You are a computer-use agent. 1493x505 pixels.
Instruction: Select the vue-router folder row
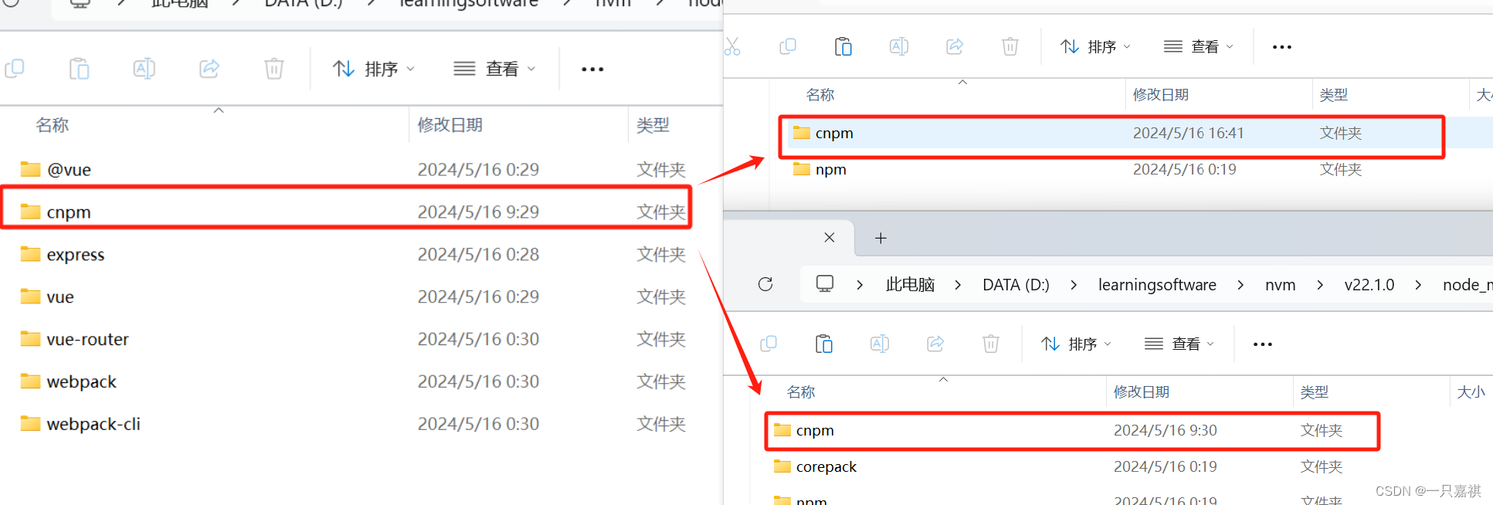point(355,340)
